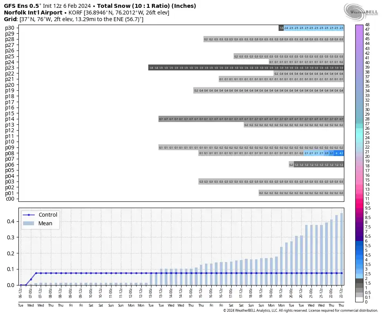The width and height of the screenshot is (385, 316).
Task: Click the c00 control member label
Action: pyautogui.click(x=10, y=199)
